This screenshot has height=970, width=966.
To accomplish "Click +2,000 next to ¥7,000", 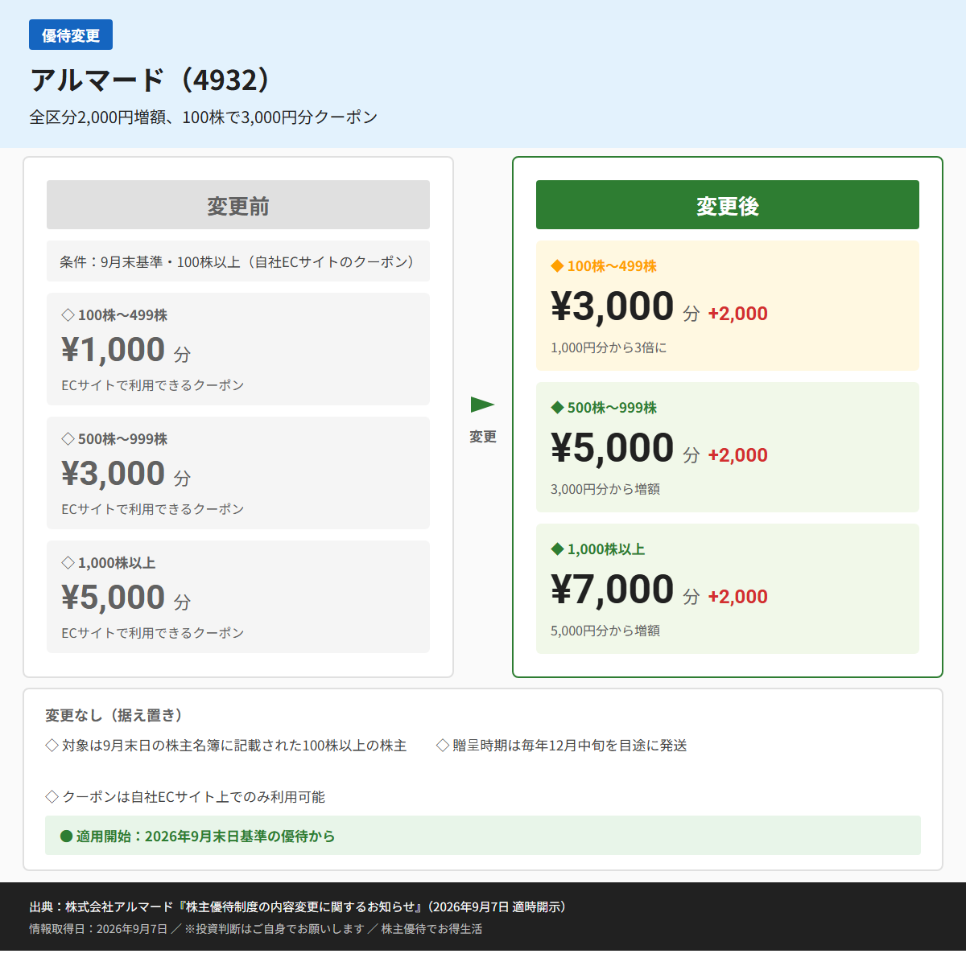I will (737, 597).
